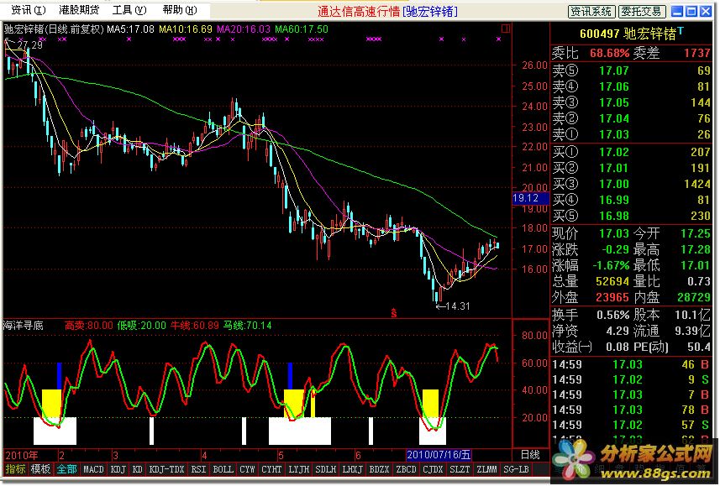Image resolution: width=720 pixels, height=486 pixels.
Task: Click the 委托交易 button
Action: pos(642,11)
